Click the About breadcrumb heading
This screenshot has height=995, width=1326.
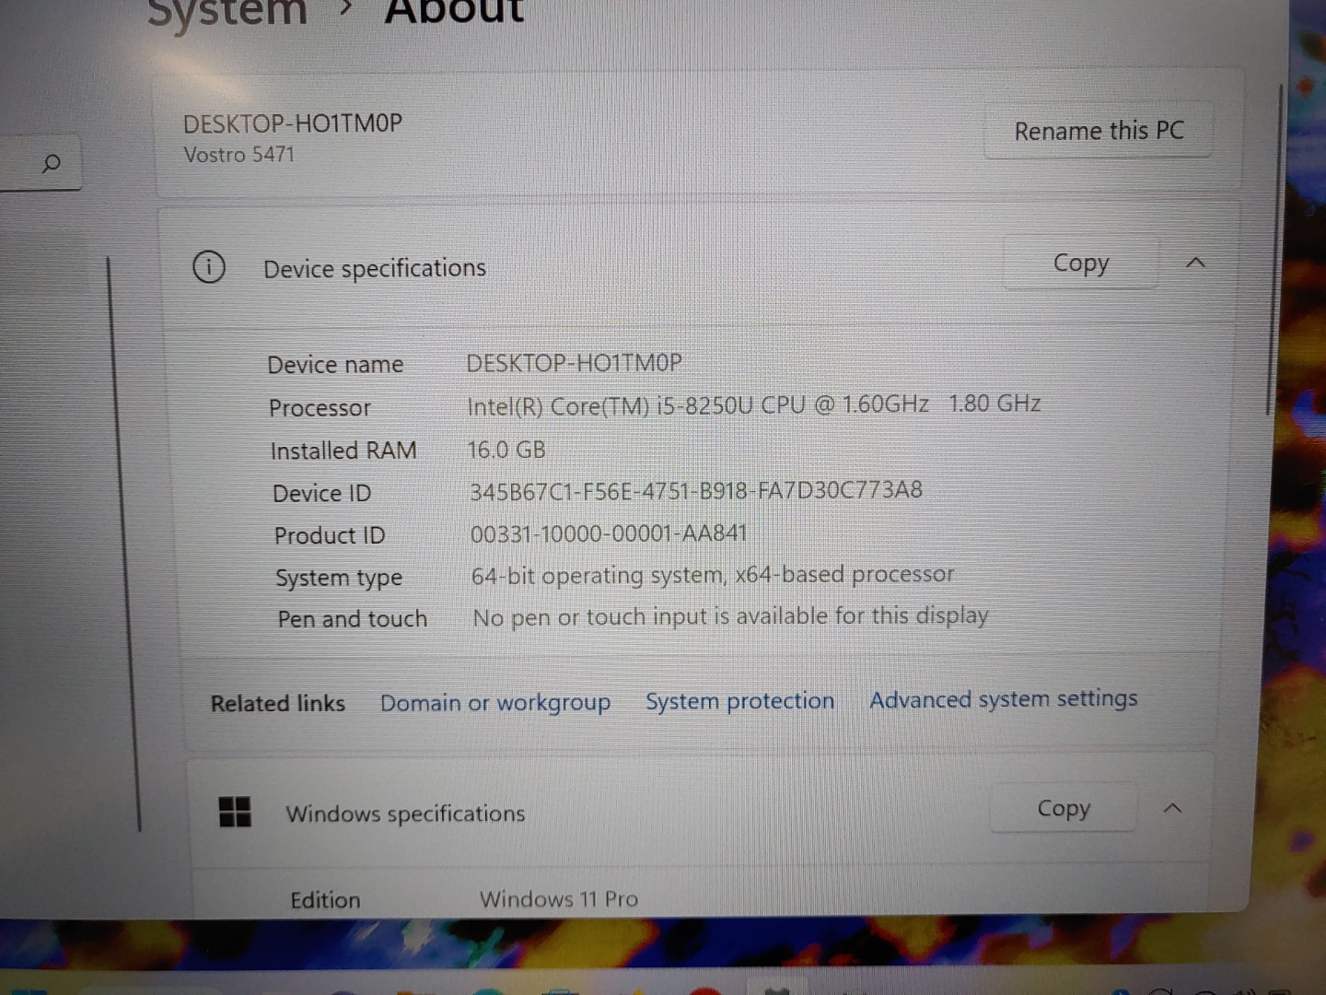coord(454,11)
